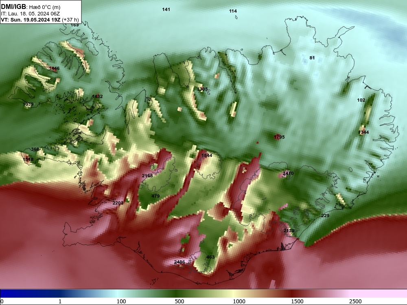The height and width of the screenshot is (305, 407).
Task: Click the map value 2203
Action: point(118,203)
